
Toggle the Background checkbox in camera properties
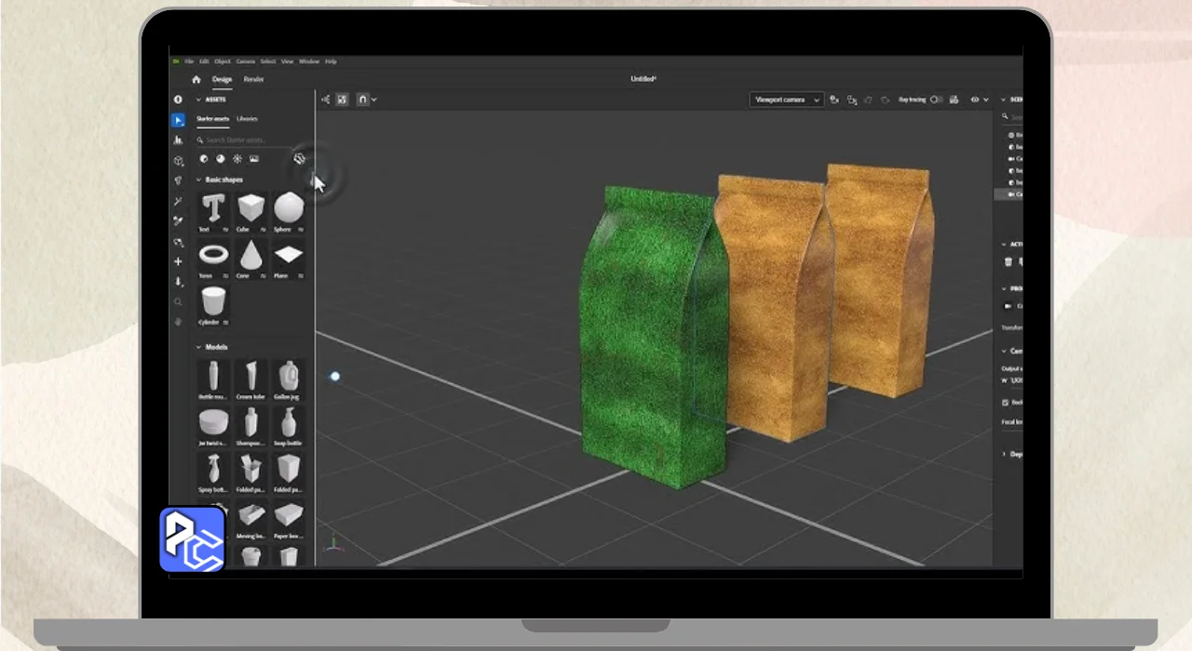click(x=1006, y=403)
